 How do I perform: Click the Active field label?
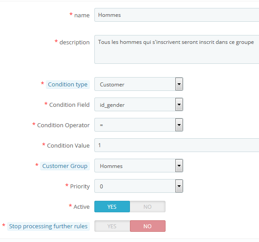tap(81, 207)
